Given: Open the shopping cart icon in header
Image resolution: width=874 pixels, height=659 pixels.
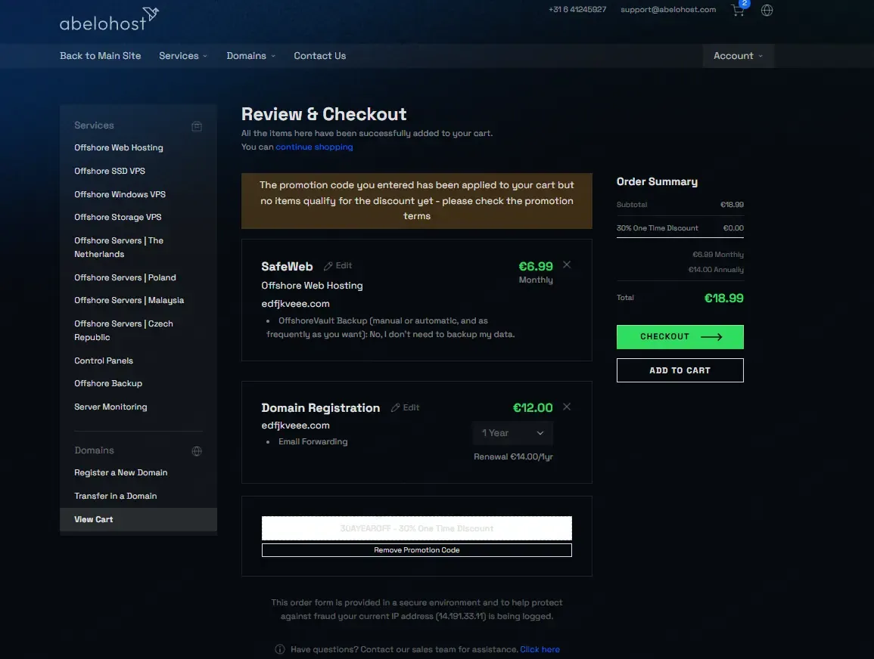Looking at the screenshot, I should (x=738, y=10).
